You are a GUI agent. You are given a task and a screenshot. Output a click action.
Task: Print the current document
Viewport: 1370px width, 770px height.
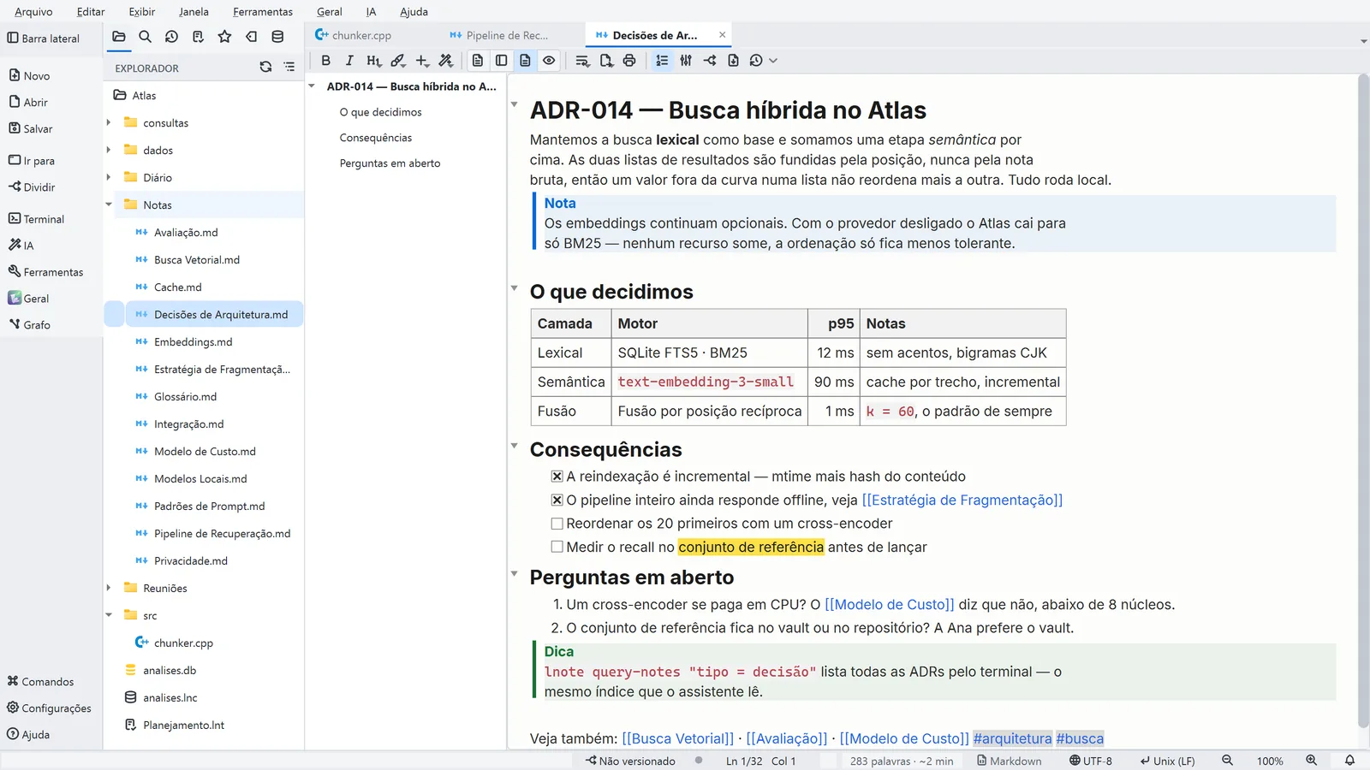pos(629,61)
